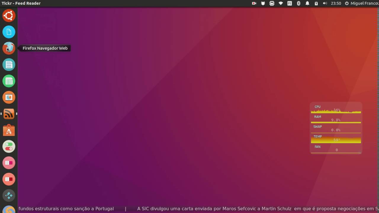This screenshot has width=379, height=213.
Task: Click the FAN 0 row in monitor widget
Action: [336, 149]
